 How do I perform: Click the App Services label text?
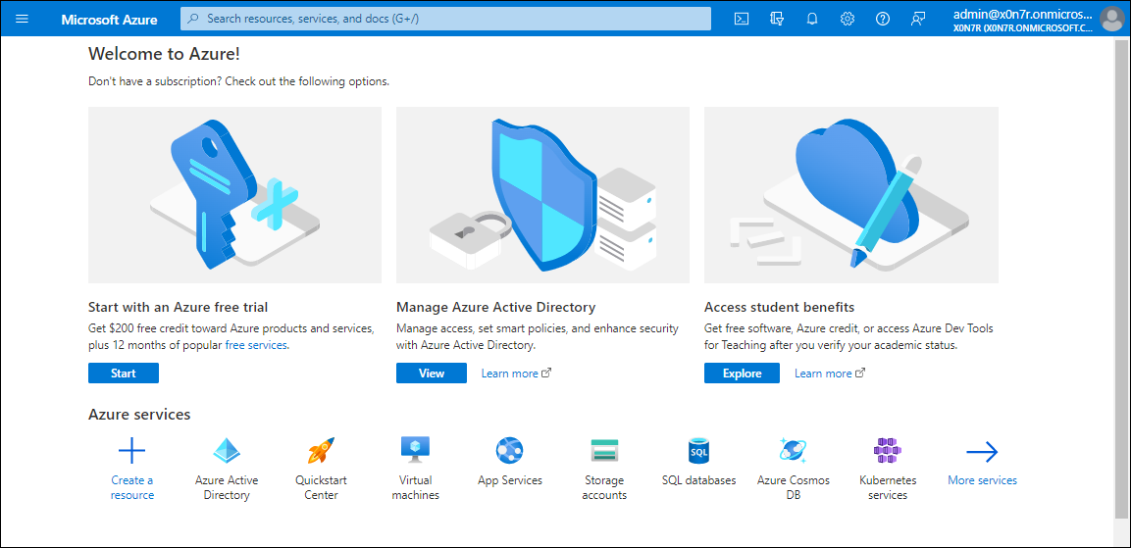[510, 480]
